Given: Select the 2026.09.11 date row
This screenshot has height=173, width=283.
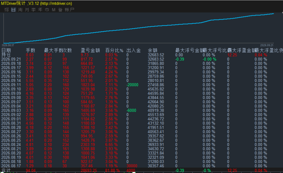Looking at the screenshot, I should click(x=11, y=85).
